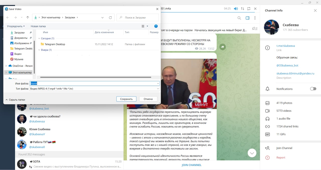
Task: Report the channel from Channel Info
Action: click(x=281, y=157)
